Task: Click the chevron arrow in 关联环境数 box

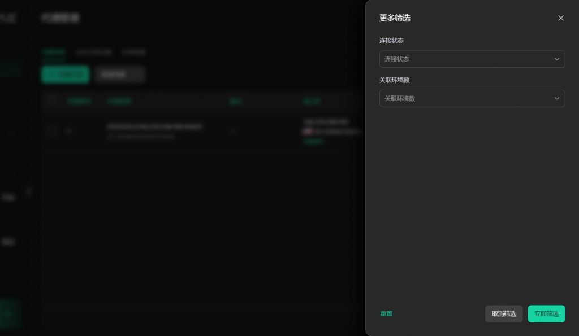Action: click(556, 98)
